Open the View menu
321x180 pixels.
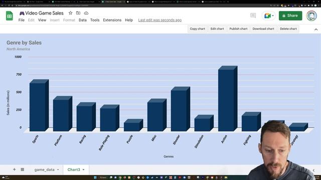pos(42,20)
